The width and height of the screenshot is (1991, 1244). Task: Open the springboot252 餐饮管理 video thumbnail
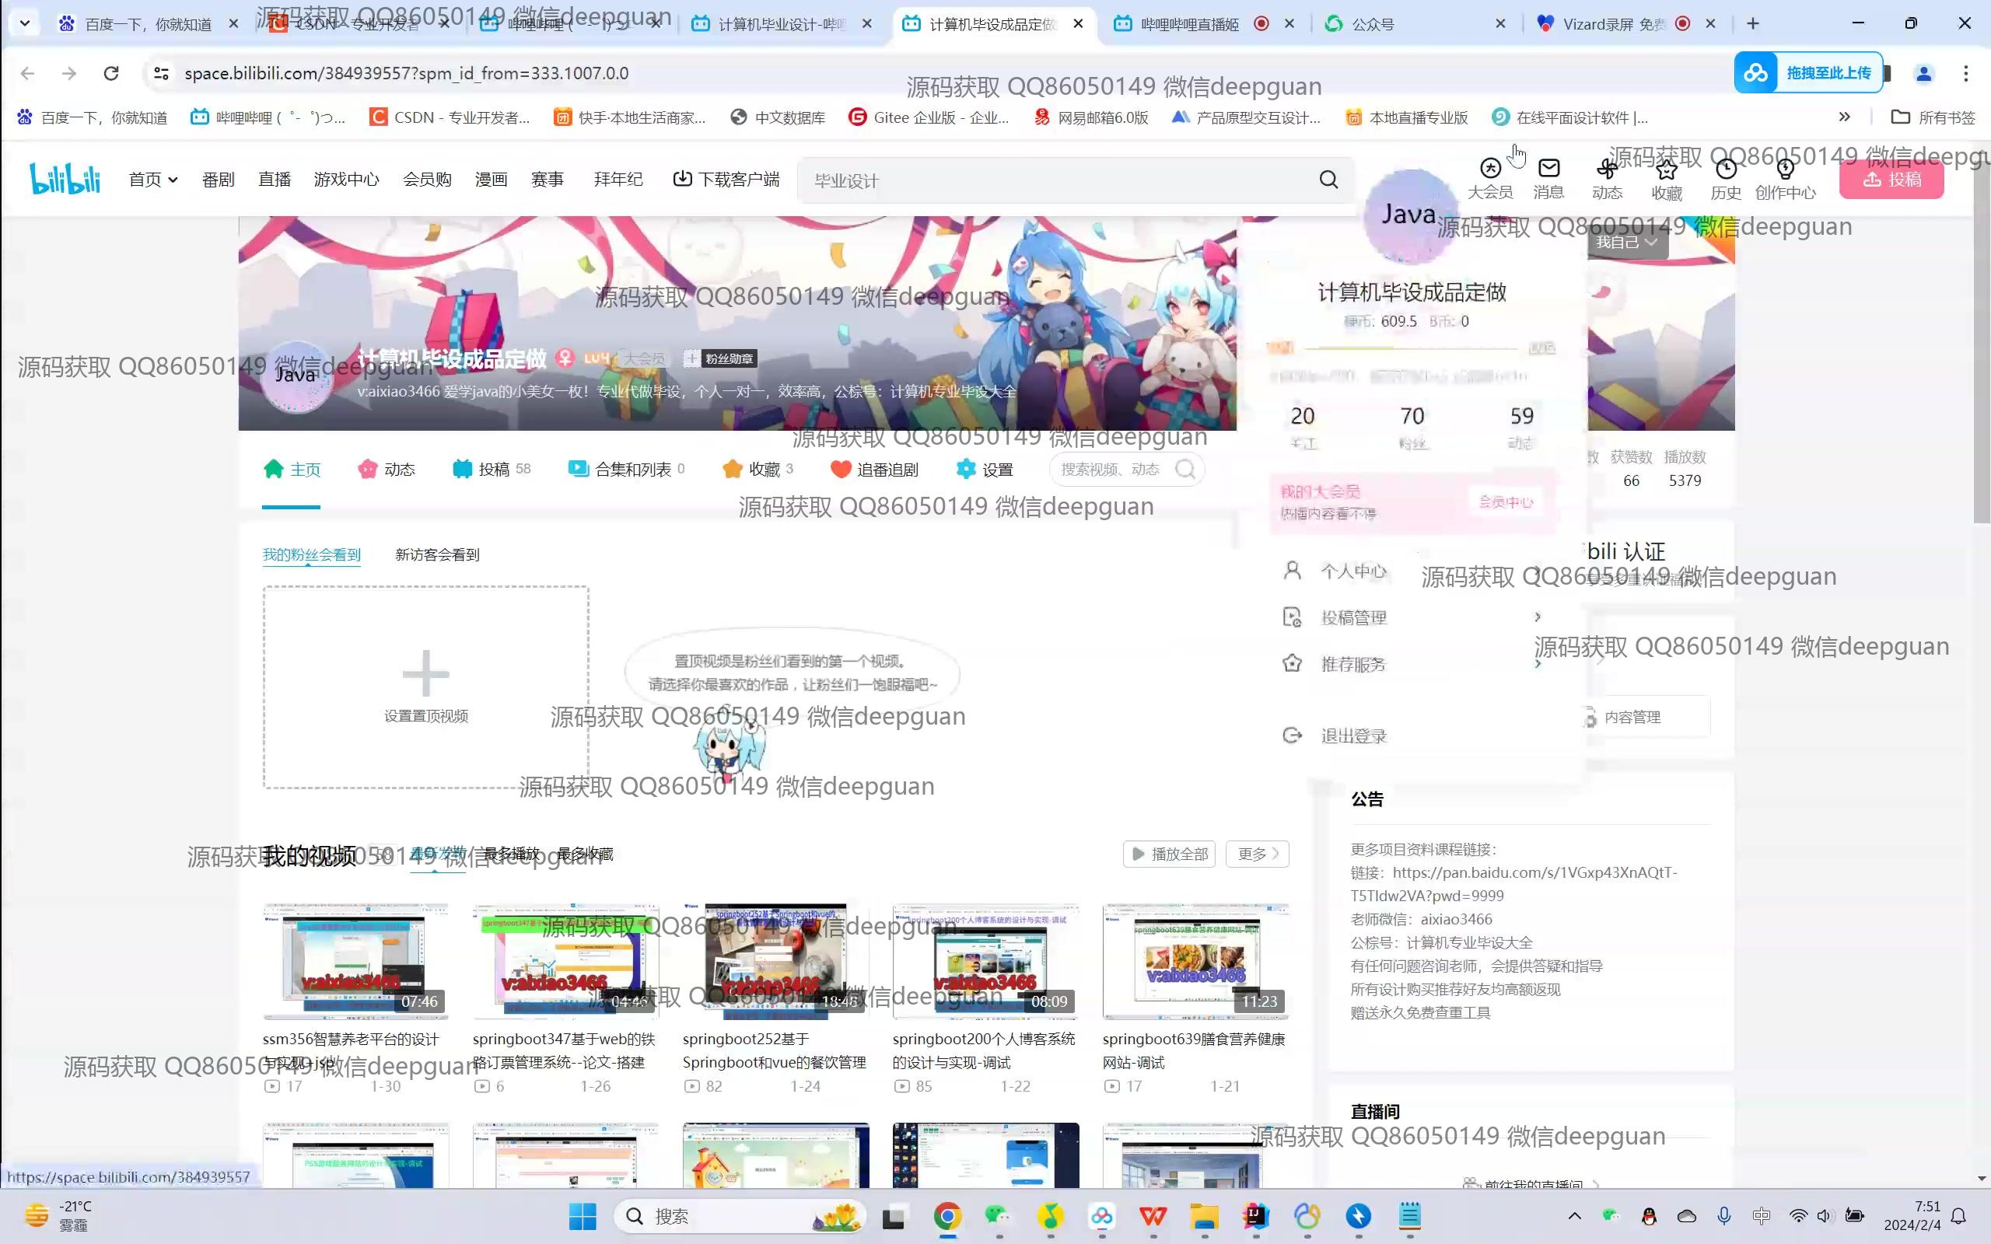pos(775,961)
